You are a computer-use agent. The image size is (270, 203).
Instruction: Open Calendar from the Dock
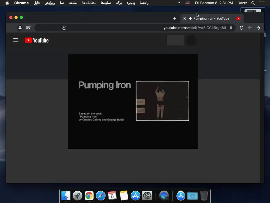pos(112,196)
